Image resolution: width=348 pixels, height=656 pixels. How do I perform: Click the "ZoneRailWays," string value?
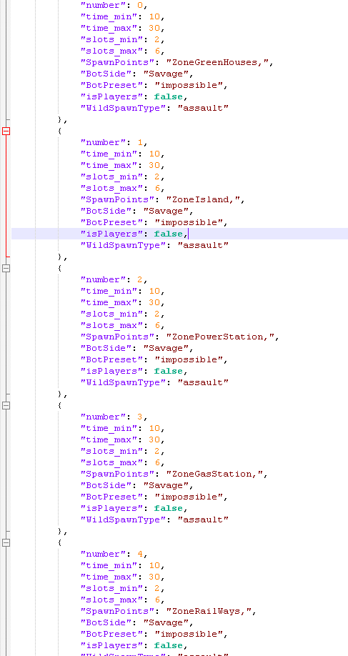click(211, 611)
